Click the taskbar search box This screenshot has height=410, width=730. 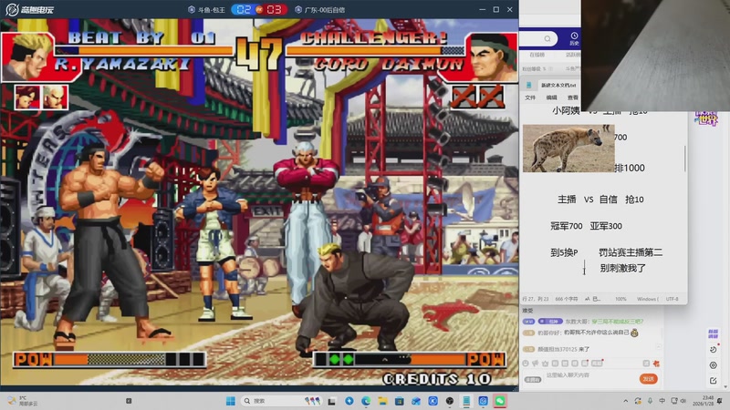(282, 401)
